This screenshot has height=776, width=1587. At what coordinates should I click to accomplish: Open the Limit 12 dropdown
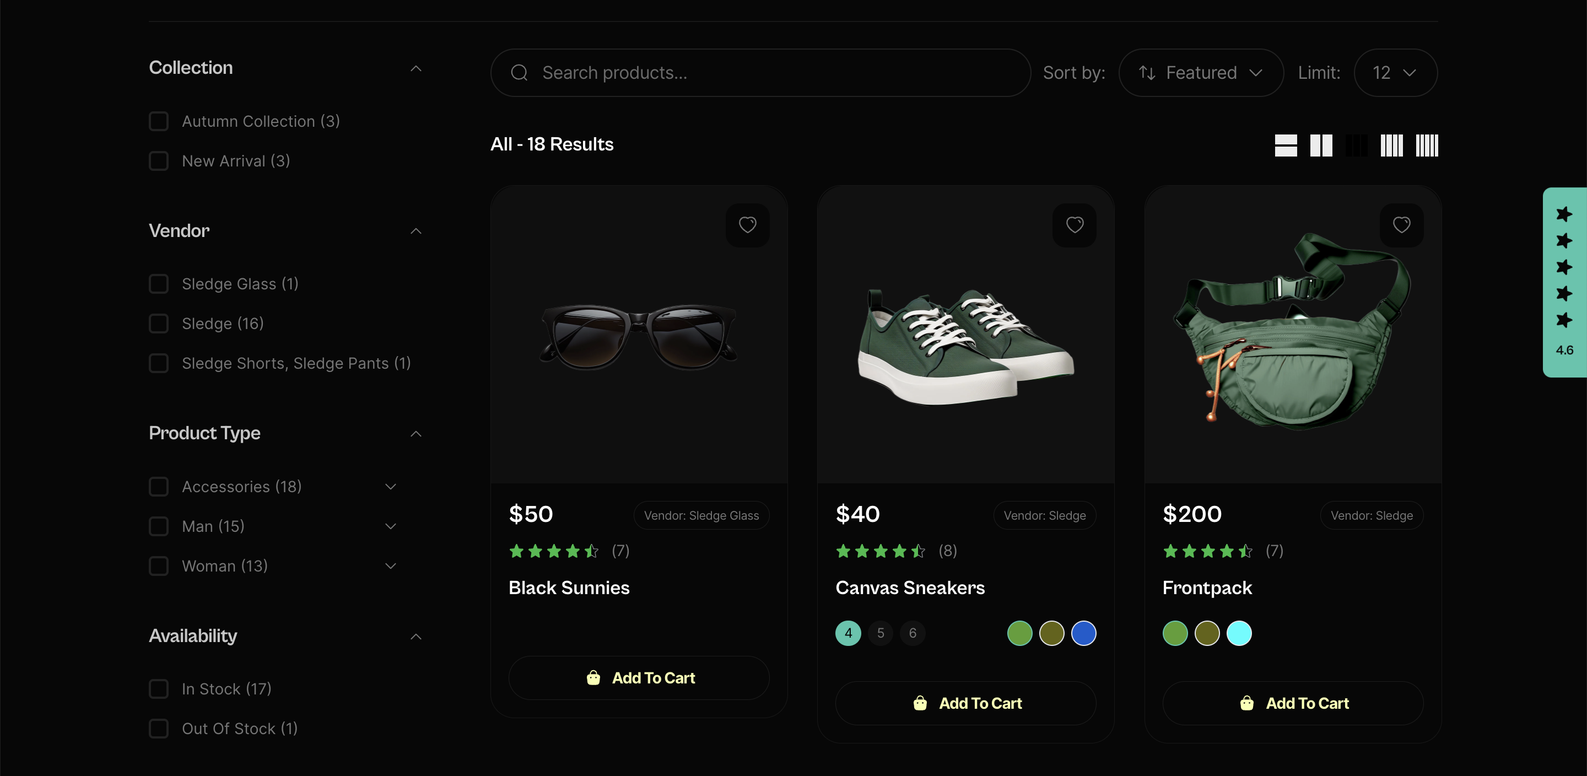(1395, 73)
